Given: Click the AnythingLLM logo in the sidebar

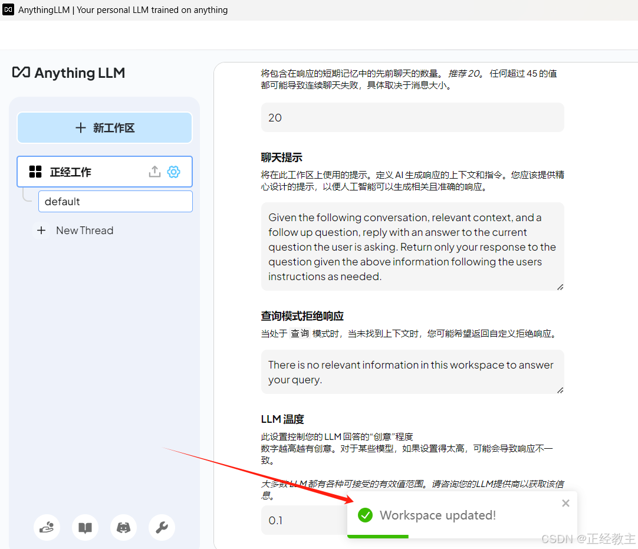Looking at the screenshot, I should coord(68,73).
